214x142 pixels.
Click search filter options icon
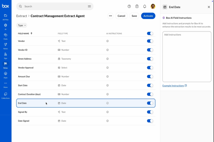89,6
